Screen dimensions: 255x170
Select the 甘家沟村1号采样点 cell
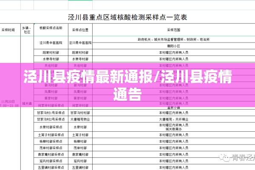[x=51, y=113]
